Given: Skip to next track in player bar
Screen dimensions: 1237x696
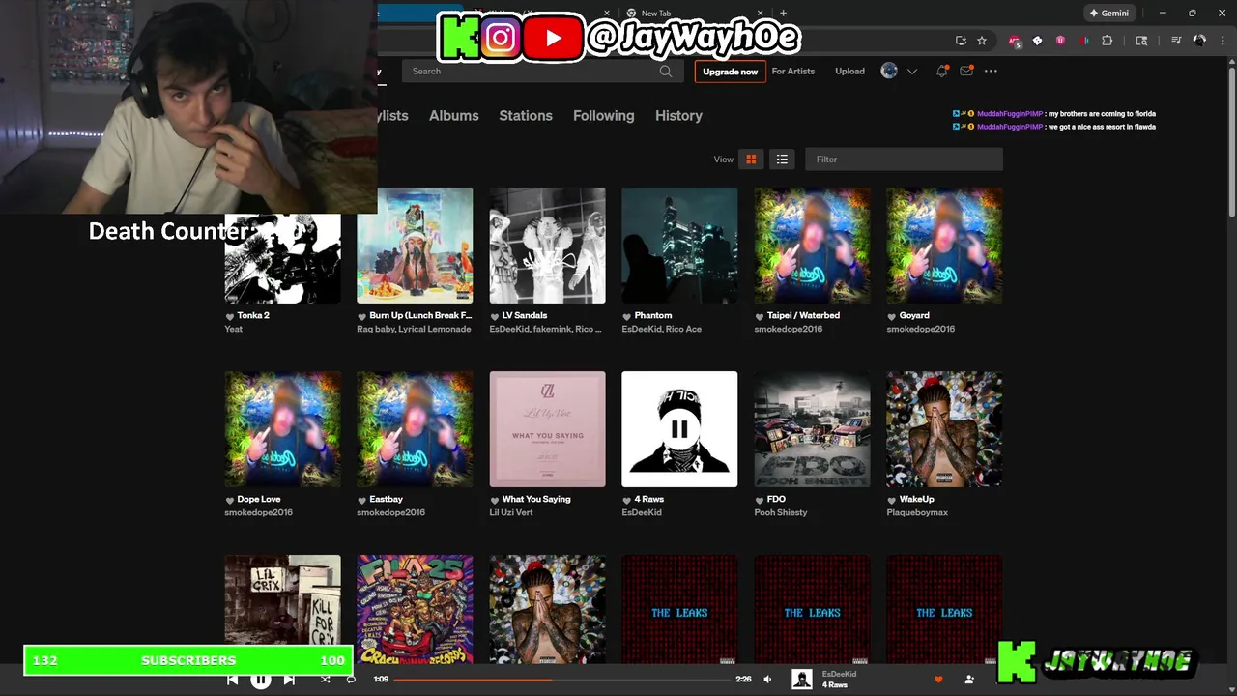Looking at the screenshot, I should (x=289, y=680).
